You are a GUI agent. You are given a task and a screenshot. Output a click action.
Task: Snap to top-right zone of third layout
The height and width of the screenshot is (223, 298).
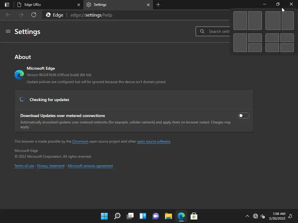tap(255, 38)
